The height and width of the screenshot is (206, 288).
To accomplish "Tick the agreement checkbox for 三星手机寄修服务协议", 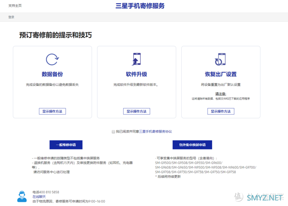I will click(x=114, y=132).
